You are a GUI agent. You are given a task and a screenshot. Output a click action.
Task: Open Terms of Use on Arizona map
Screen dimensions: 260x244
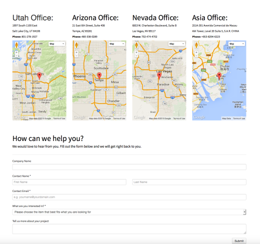[119, 119]
